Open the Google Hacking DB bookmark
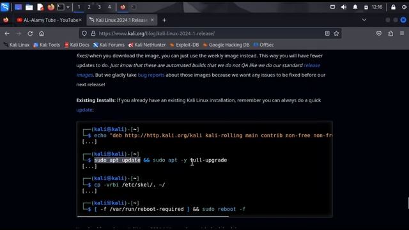This screenshot has width=409, height=230. click(226, 45)
